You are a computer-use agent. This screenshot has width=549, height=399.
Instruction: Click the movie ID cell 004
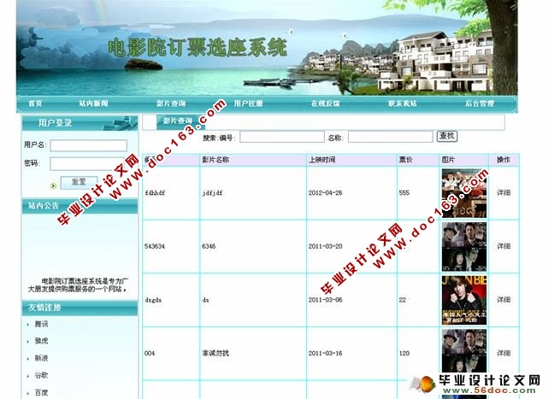[150, 353]
